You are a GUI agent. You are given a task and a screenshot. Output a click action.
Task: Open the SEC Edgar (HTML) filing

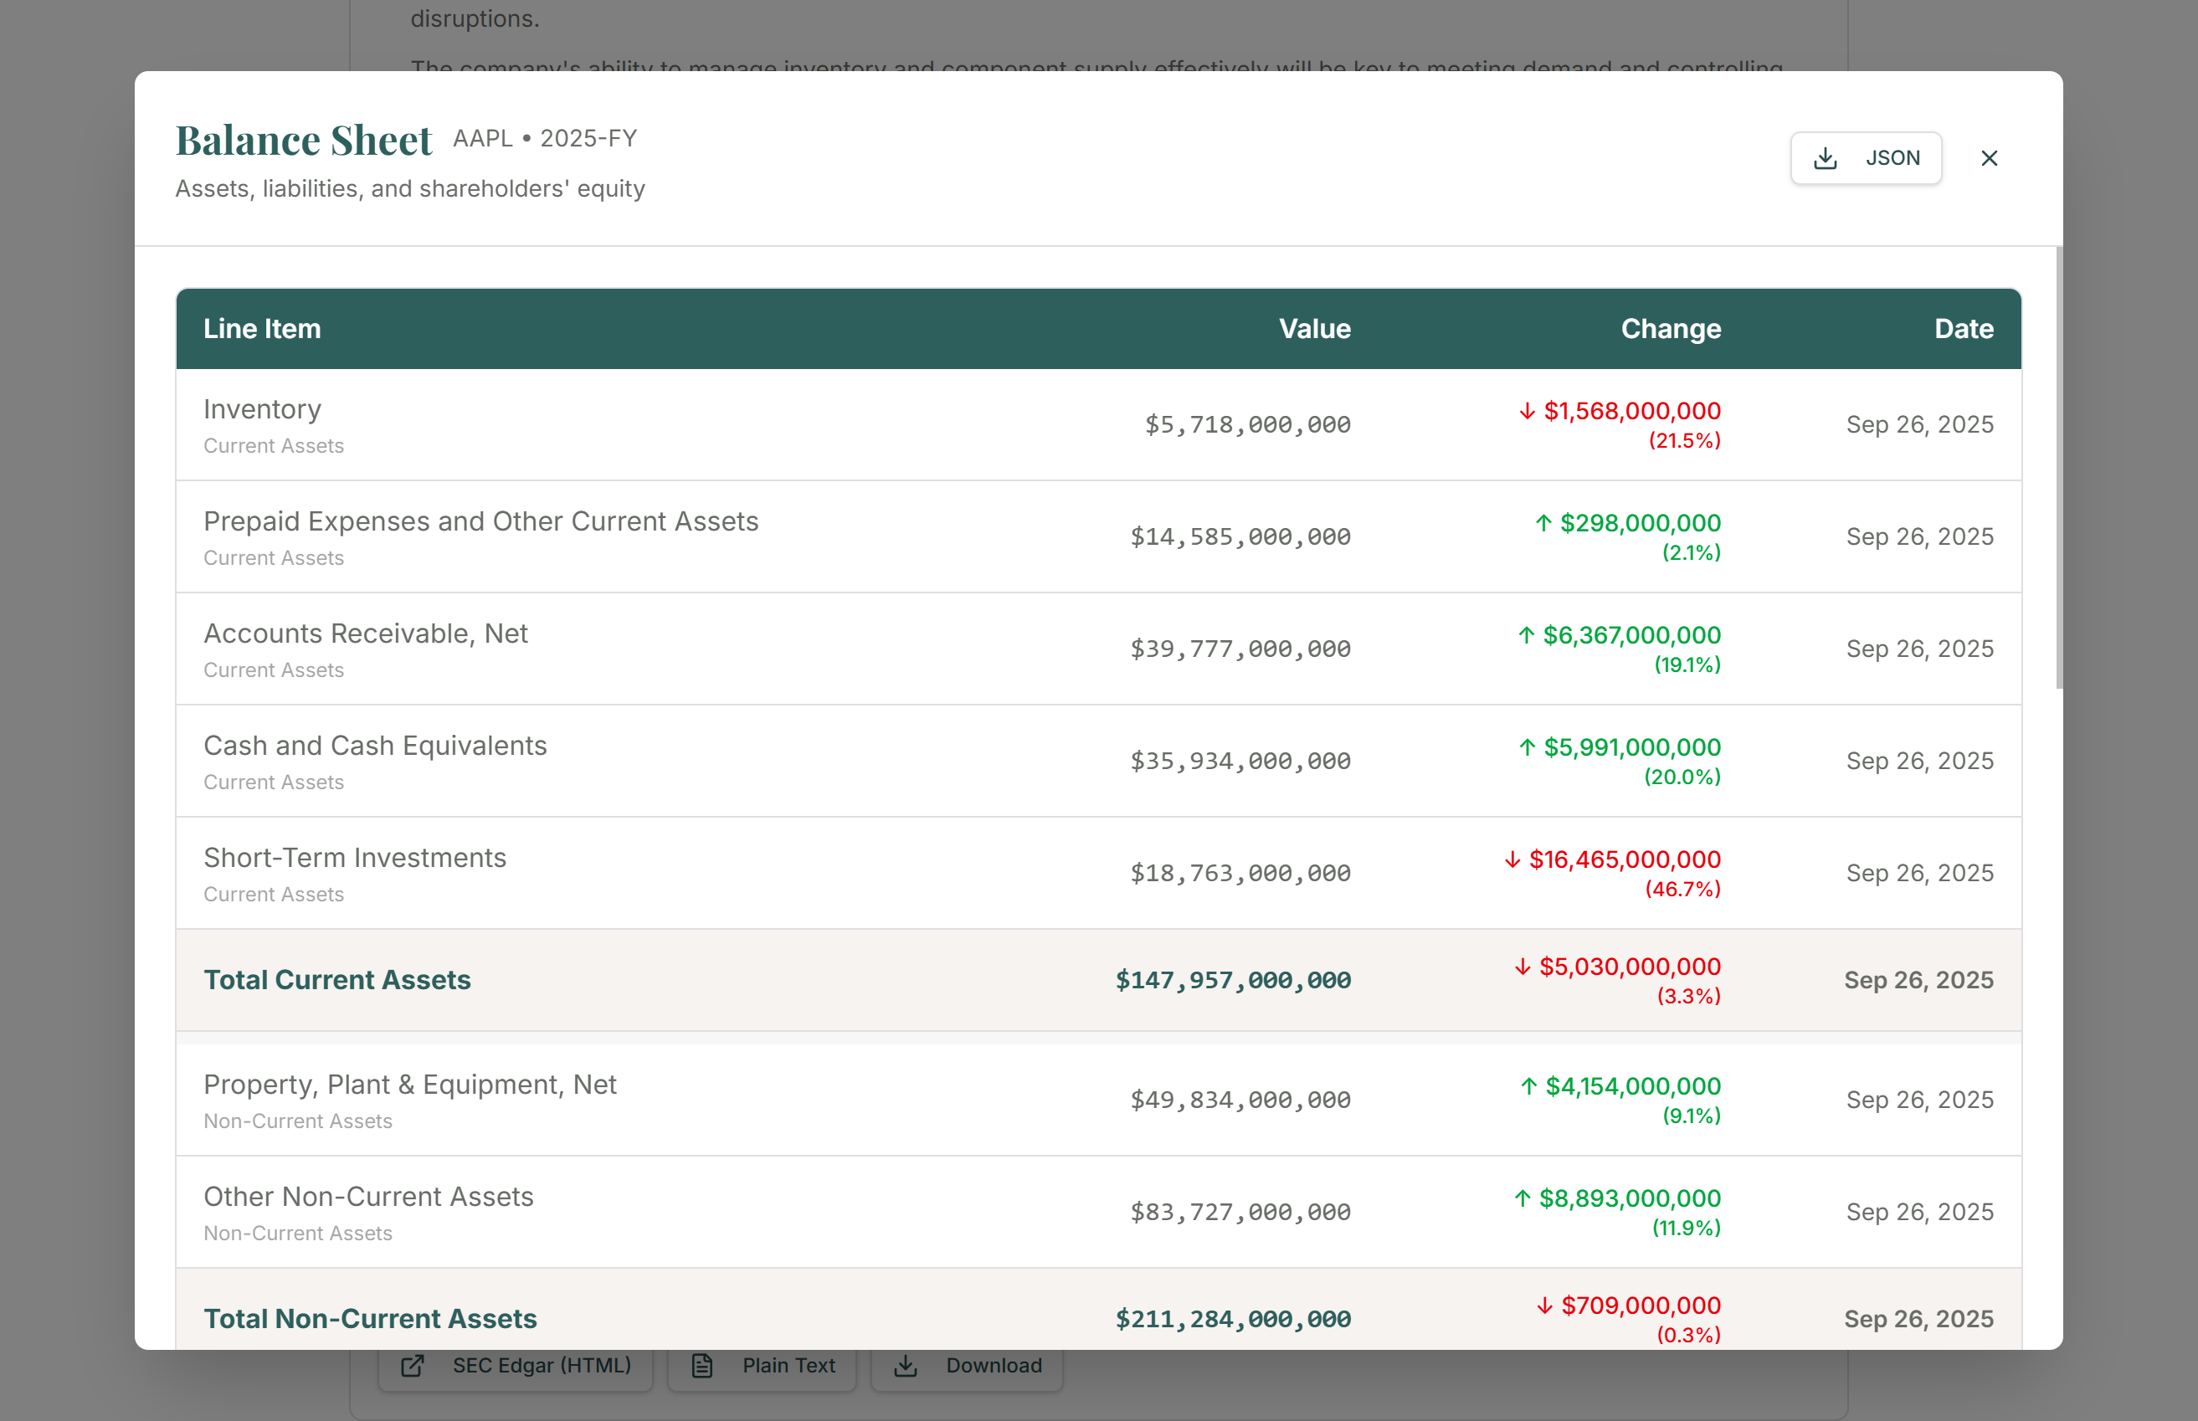515,1366
